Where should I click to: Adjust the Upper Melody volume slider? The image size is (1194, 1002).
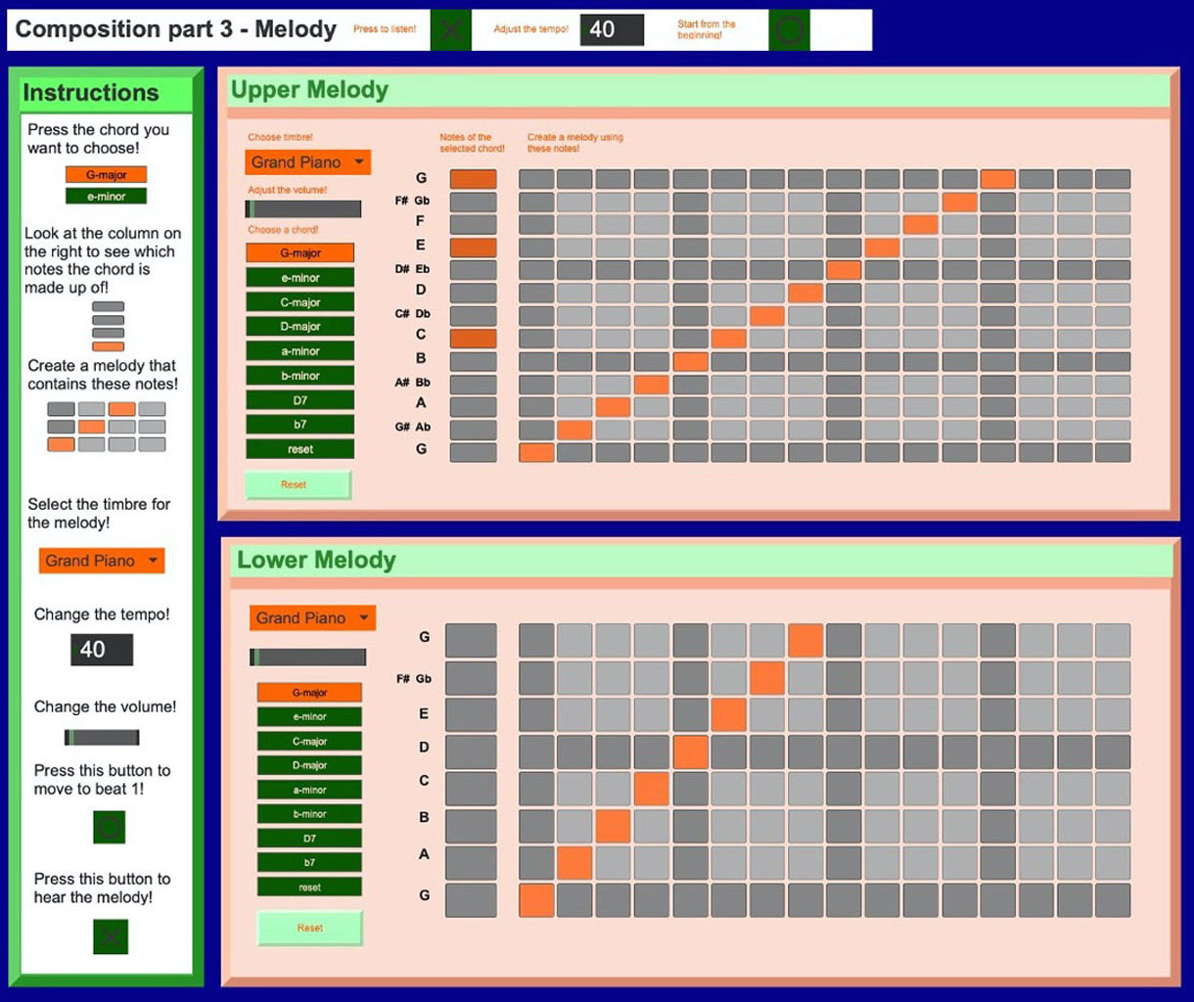(303, 209)
